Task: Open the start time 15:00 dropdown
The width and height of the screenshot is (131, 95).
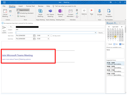Action: pos(48,36)
